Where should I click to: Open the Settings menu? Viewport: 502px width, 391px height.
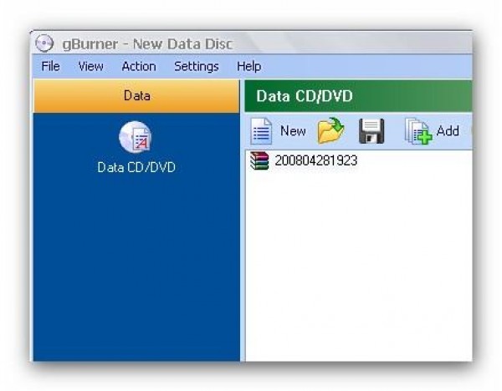point(197,67)
